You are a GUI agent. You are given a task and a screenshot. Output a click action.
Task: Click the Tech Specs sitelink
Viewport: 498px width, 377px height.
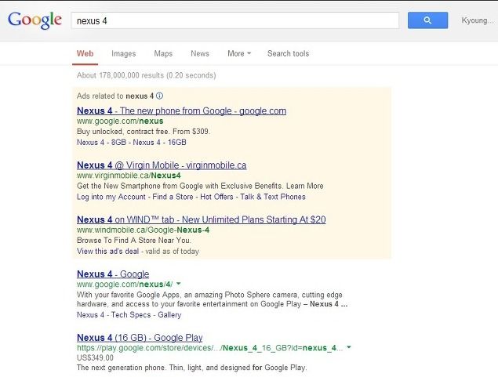[x=131, y=315]
